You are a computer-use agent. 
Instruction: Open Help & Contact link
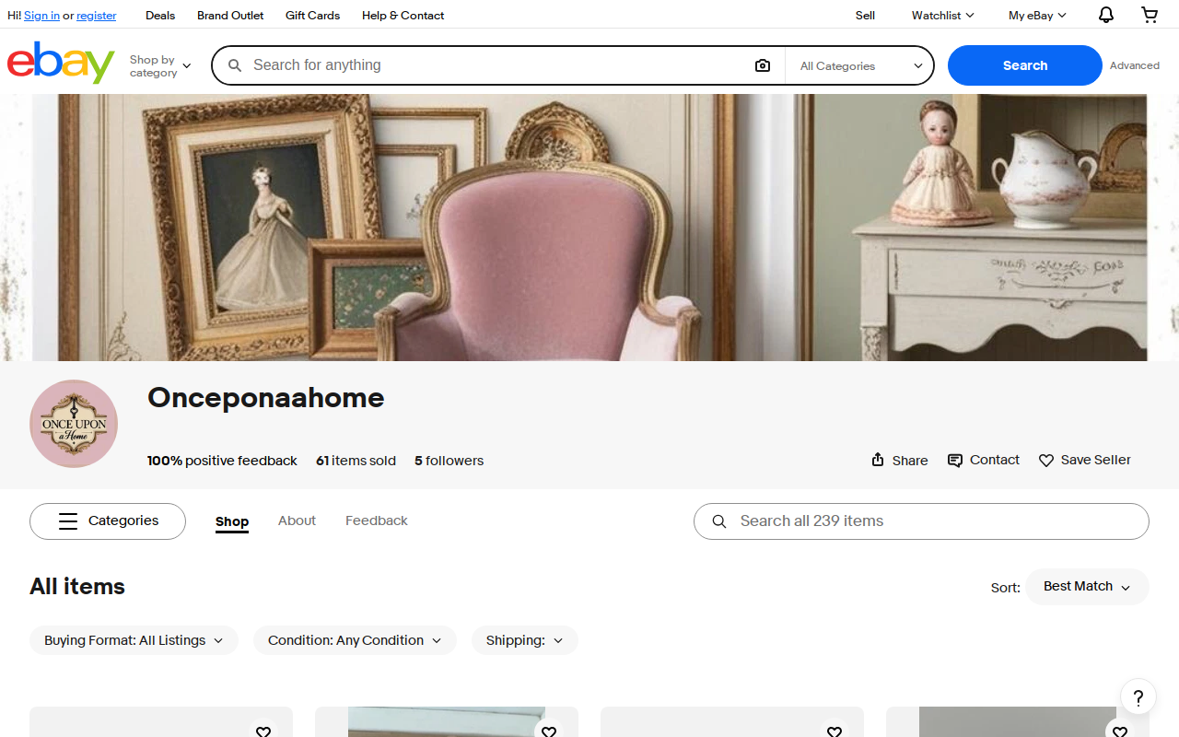(x=403, y=15)
